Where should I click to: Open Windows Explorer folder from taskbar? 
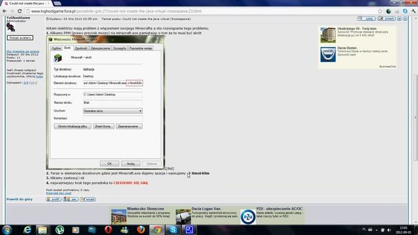[x=42, y=230]
